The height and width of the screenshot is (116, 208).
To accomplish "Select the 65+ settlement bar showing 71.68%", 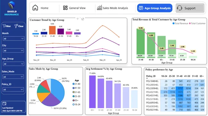I will click(92, 92).
